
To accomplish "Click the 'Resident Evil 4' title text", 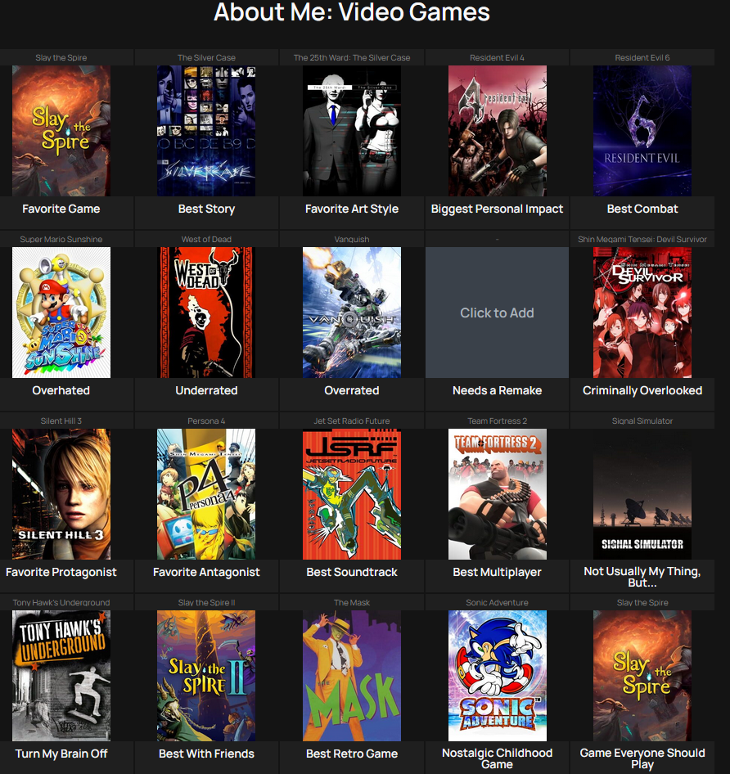I will 497,58.
